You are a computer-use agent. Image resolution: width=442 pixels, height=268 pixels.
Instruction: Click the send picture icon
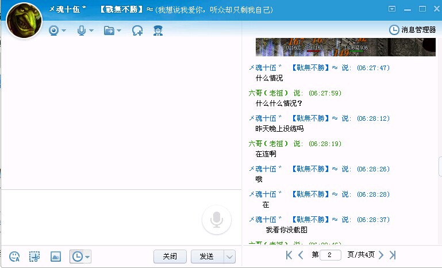55,256
